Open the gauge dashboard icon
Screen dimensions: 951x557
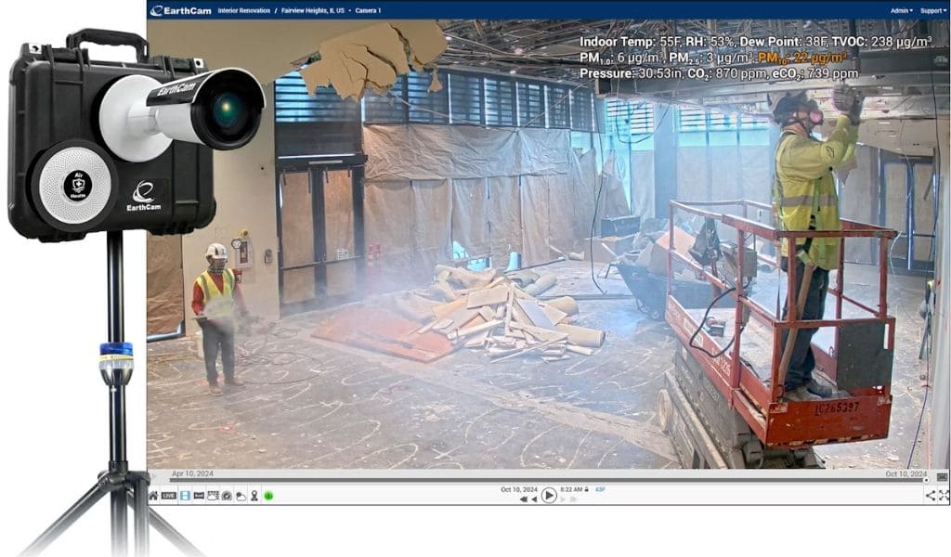(x=227, y=496)
